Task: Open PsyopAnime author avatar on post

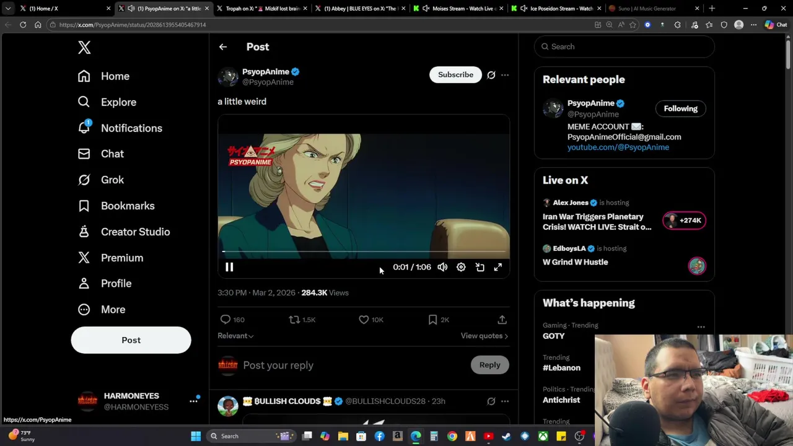Action: click(x=228, y=76)
